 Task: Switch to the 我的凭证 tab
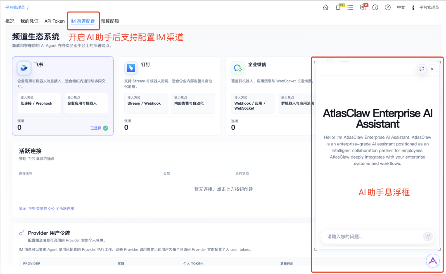click(x=29, y=21)
